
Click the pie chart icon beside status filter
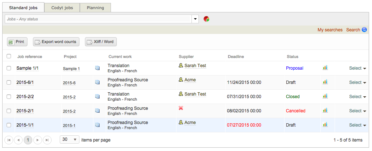(x=207, y=19)
